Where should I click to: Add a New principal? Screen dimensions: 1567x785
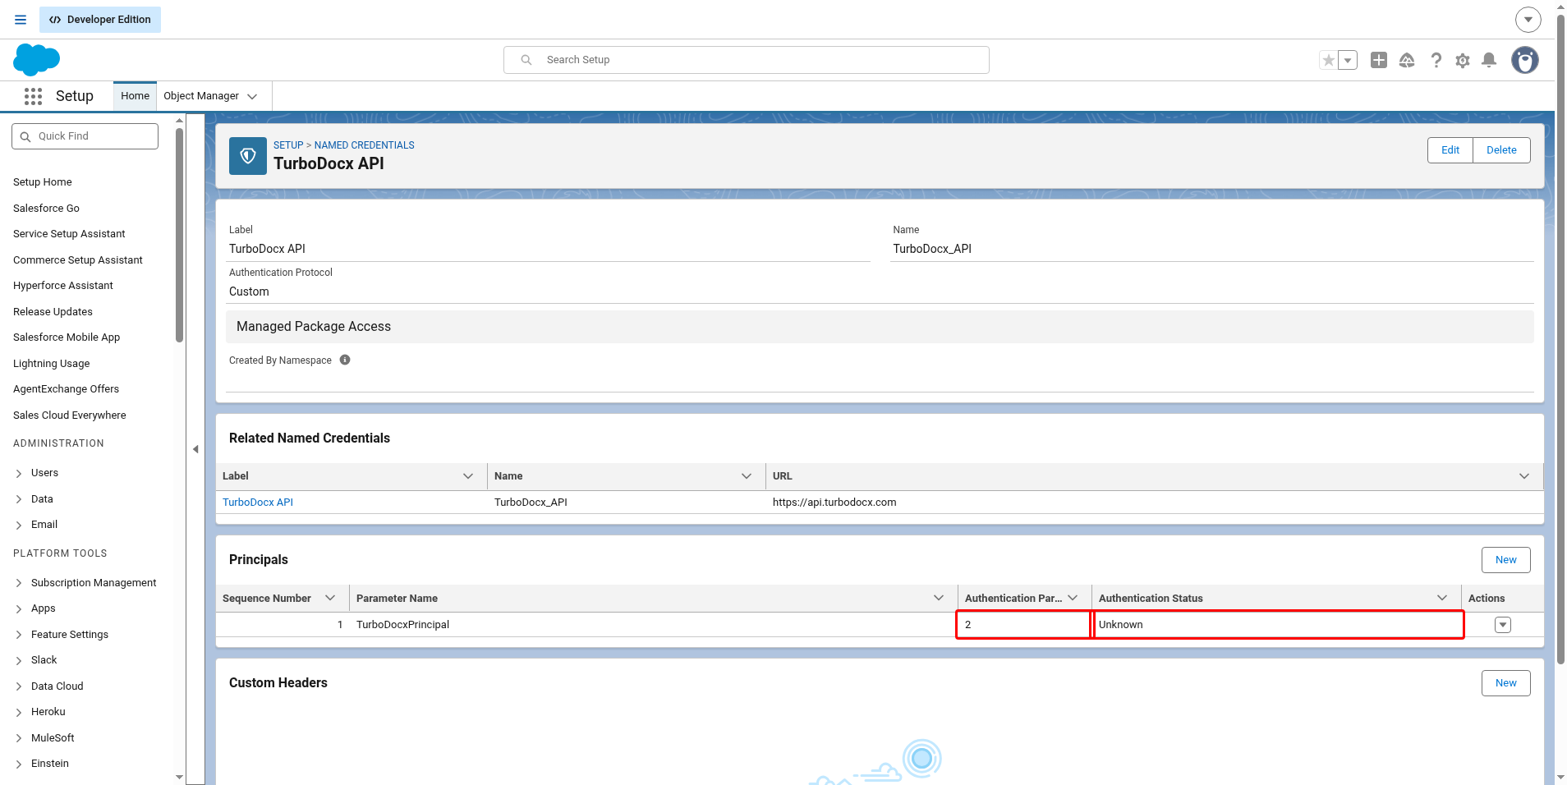pyautogui.click(x=1506, y=560)
